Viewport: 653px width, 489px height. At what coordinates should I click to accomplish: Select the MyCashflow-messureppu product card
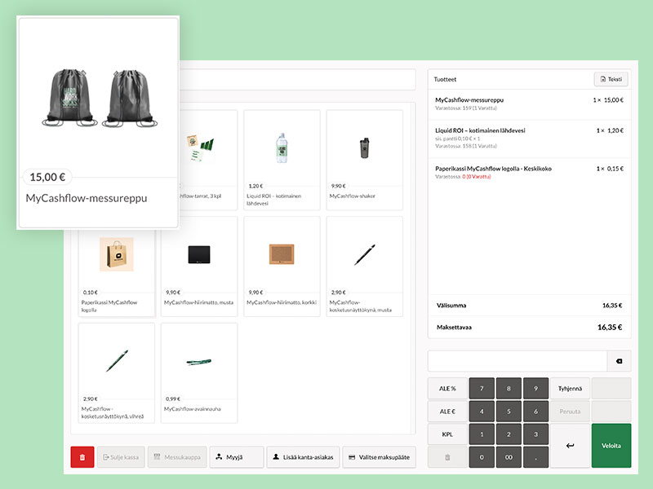(98, 122)
